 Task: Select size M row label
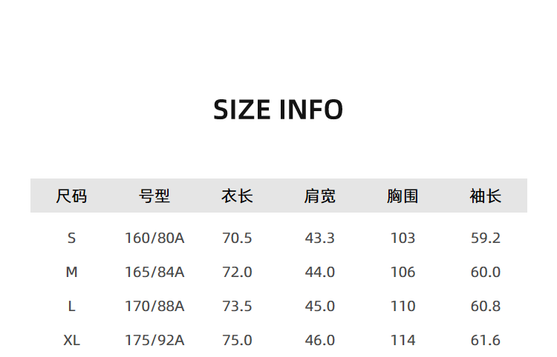point(71,272)
